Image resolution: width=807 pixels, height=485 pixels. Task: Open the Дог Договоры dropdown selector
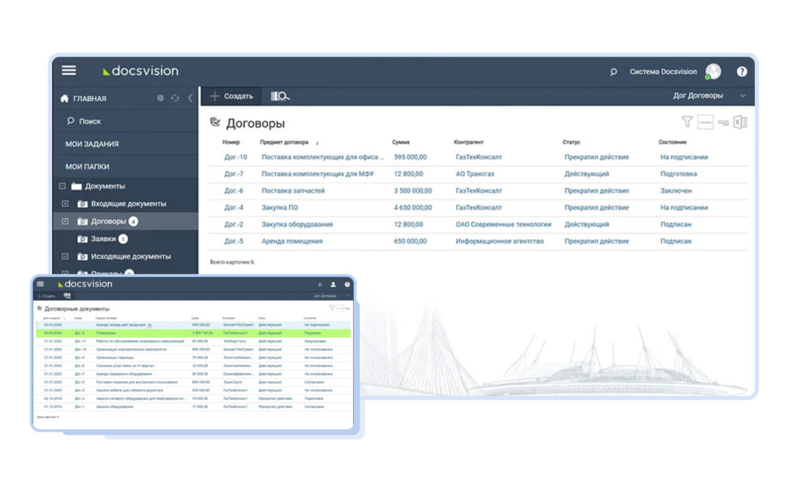pyautogui.click(x=705, y=96)
